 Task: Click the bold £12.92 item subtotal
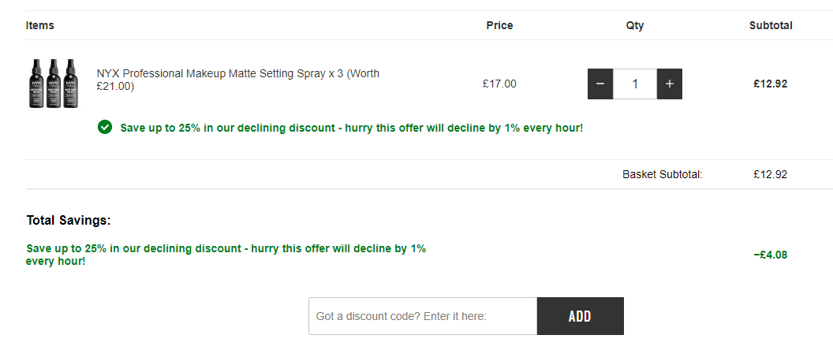[x=771, y=84]
